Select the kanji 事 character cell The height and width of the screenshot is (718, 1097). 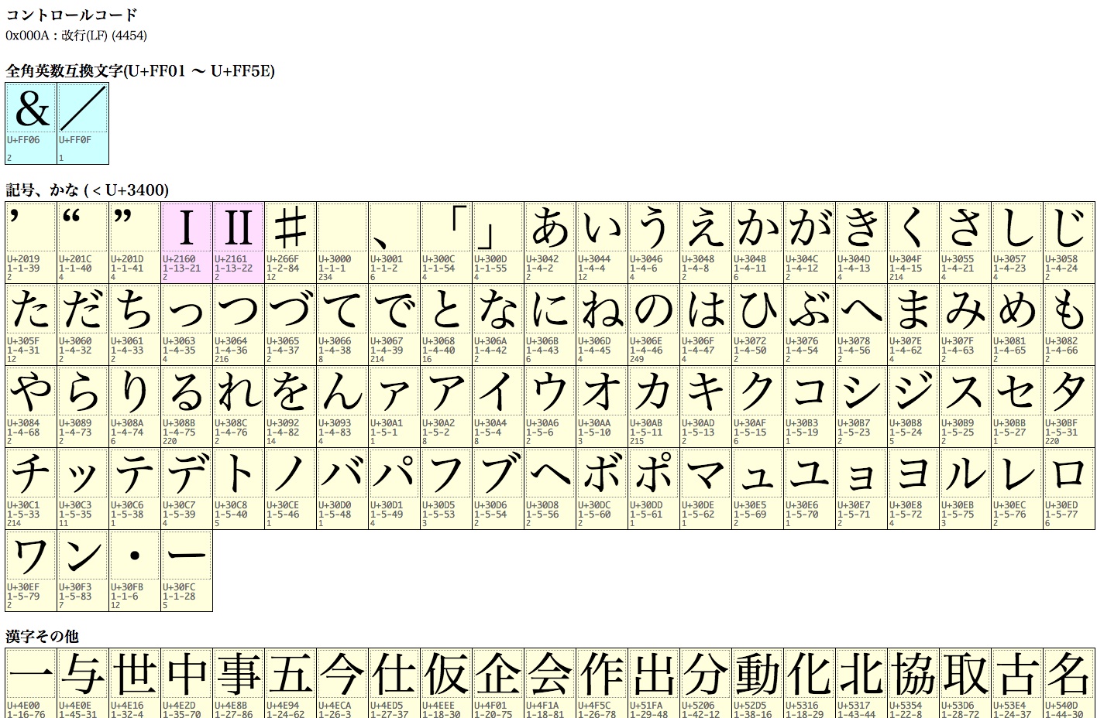[x=239, y=682]
